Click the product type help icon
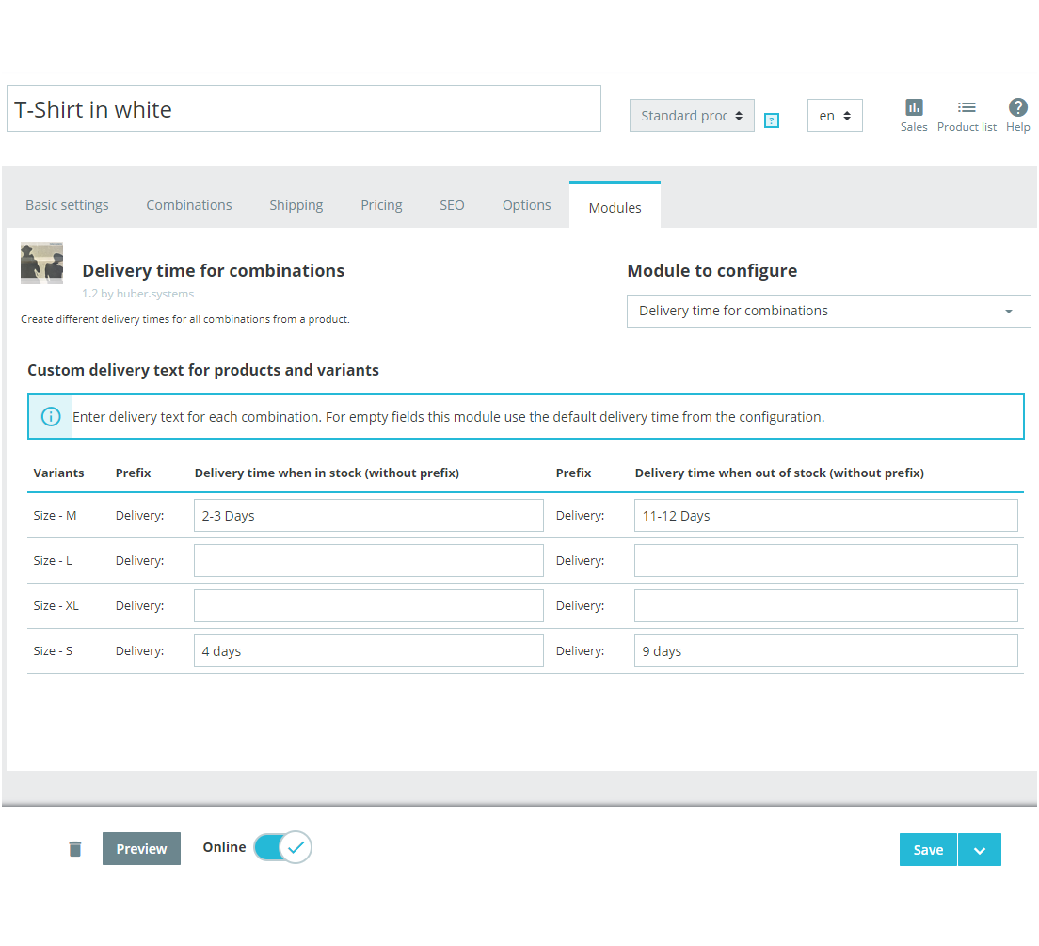 tap(772, 120)
